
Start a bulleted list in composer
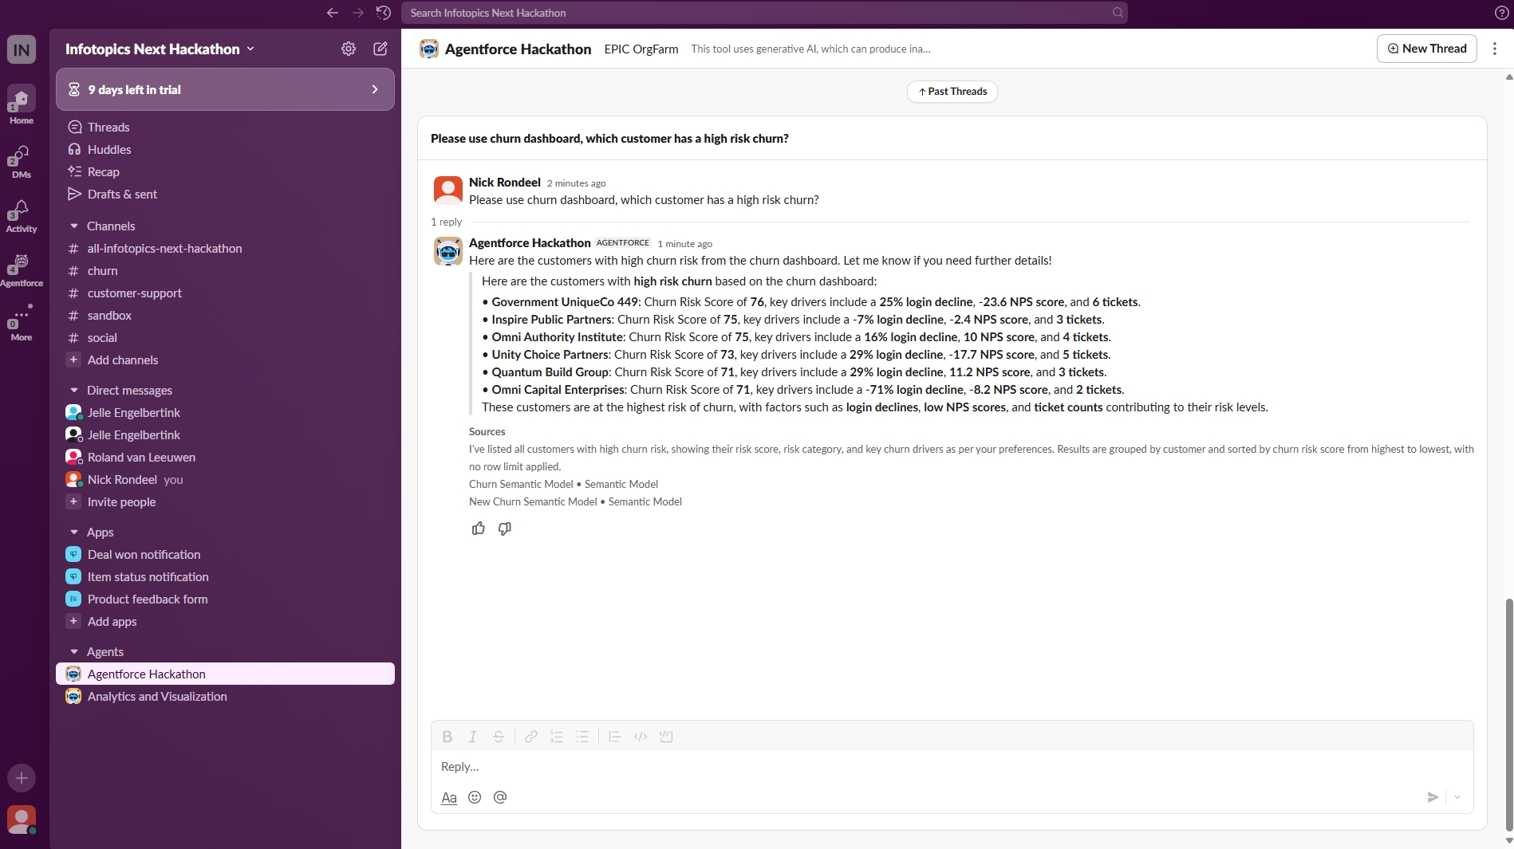pos(583,737)
